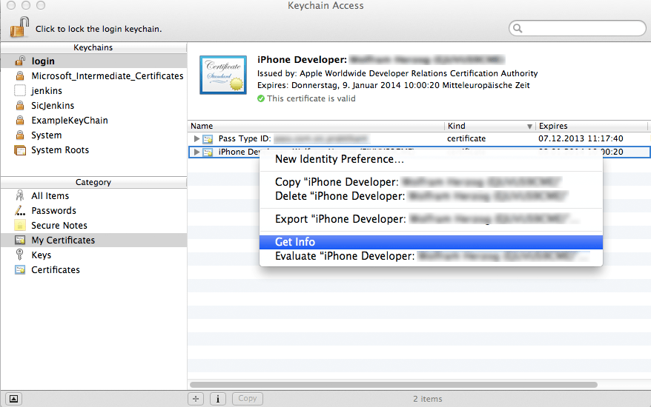The width and height of the screenshot is (651, 407).
Task: Expand the iPhone Developer certificate row
Action: [196, 152]
